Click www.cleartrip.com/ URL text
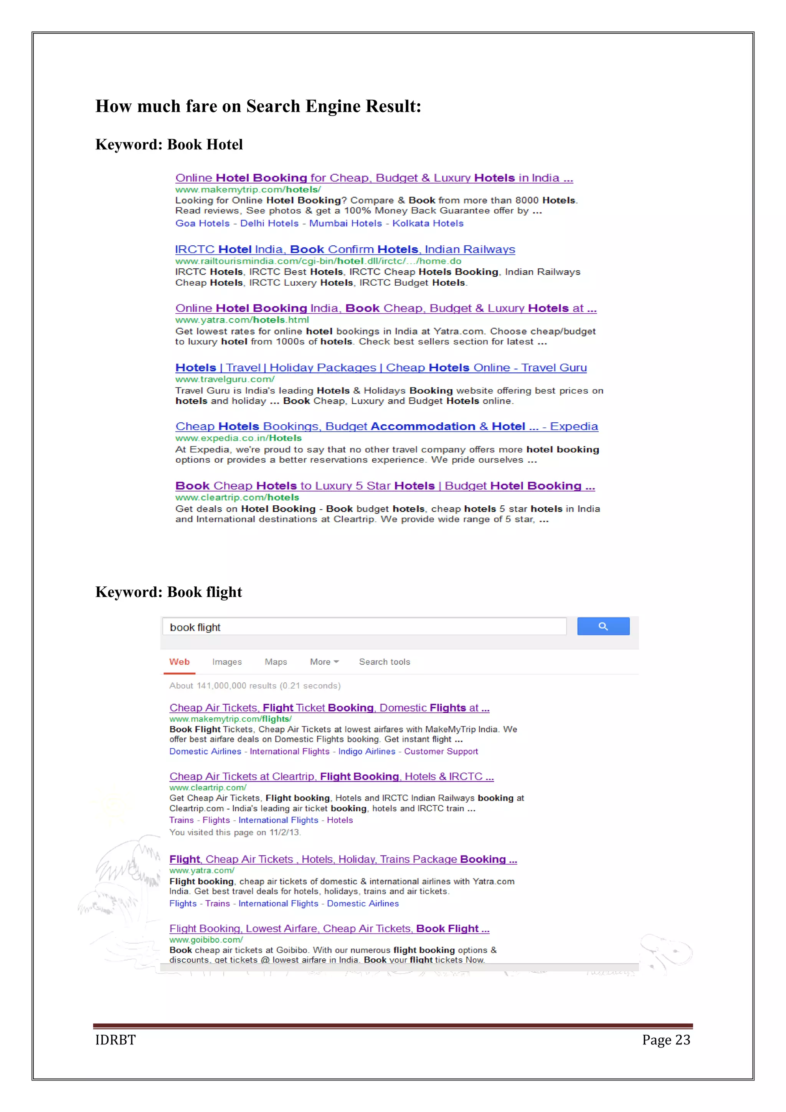786x1112 pixels. [208, 788]
